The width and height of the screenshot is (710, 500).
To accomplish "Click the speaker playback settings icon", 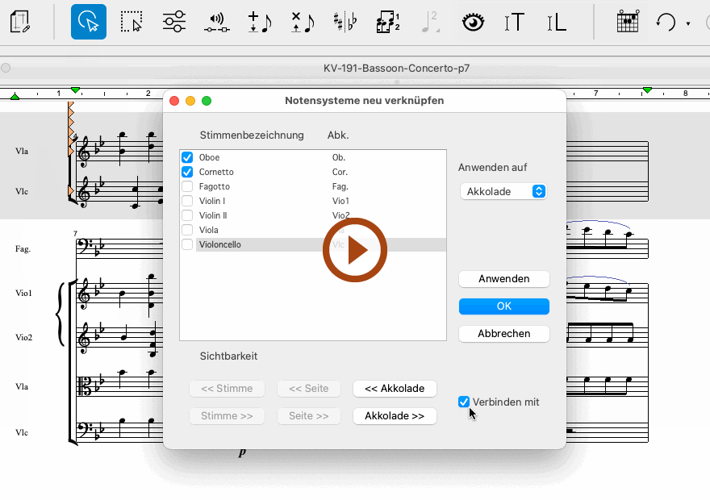I will click(216, 22).
